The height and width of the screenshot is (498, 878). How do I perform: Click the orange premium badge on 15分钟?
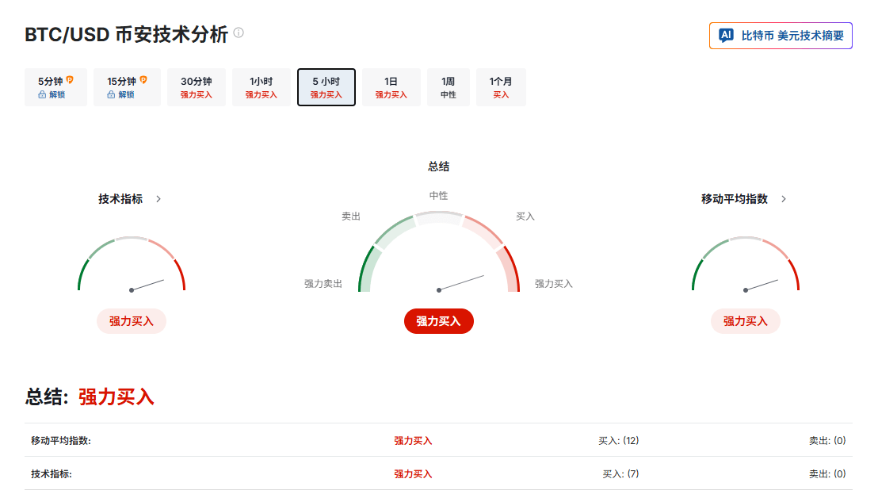(143, 80)
